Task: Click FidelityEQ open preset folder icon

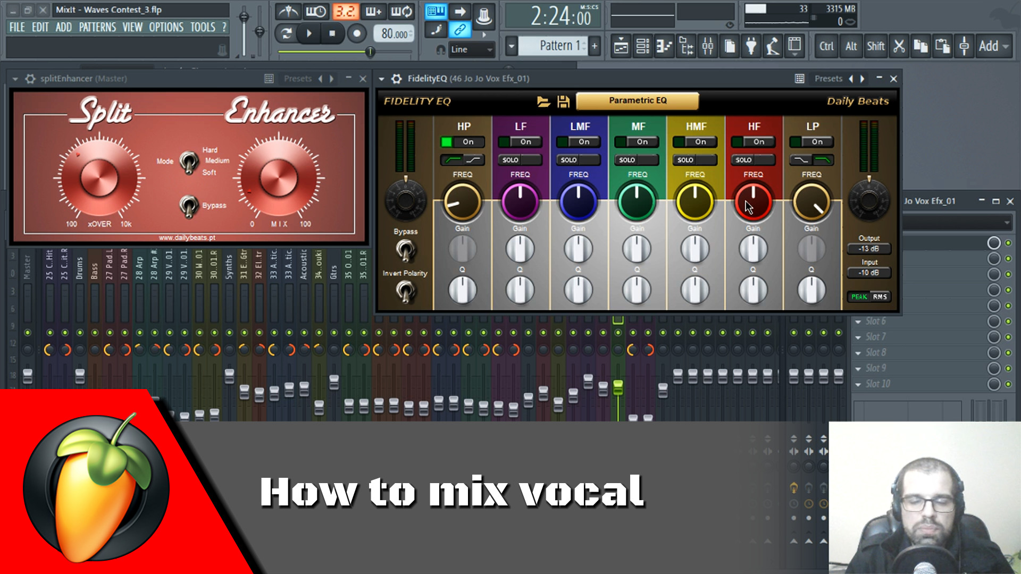Action: (x=543, y=102)
